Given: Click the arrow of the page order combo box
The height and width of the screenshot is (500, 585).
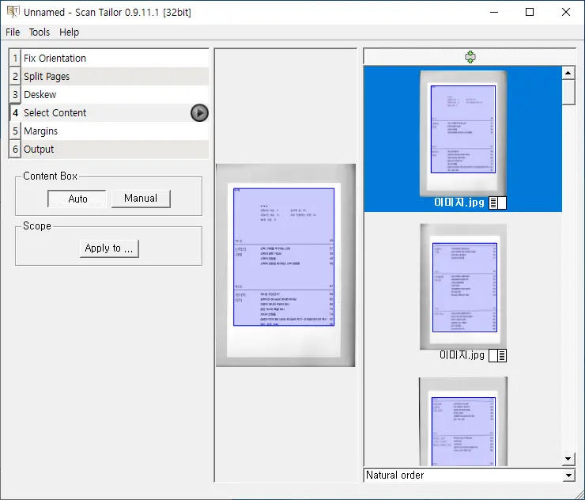Looking at the screenshot, I should tap(568, 475).
